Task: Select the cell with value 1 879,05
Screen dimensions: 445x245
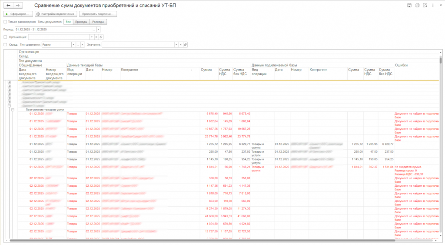Action: 225,210
